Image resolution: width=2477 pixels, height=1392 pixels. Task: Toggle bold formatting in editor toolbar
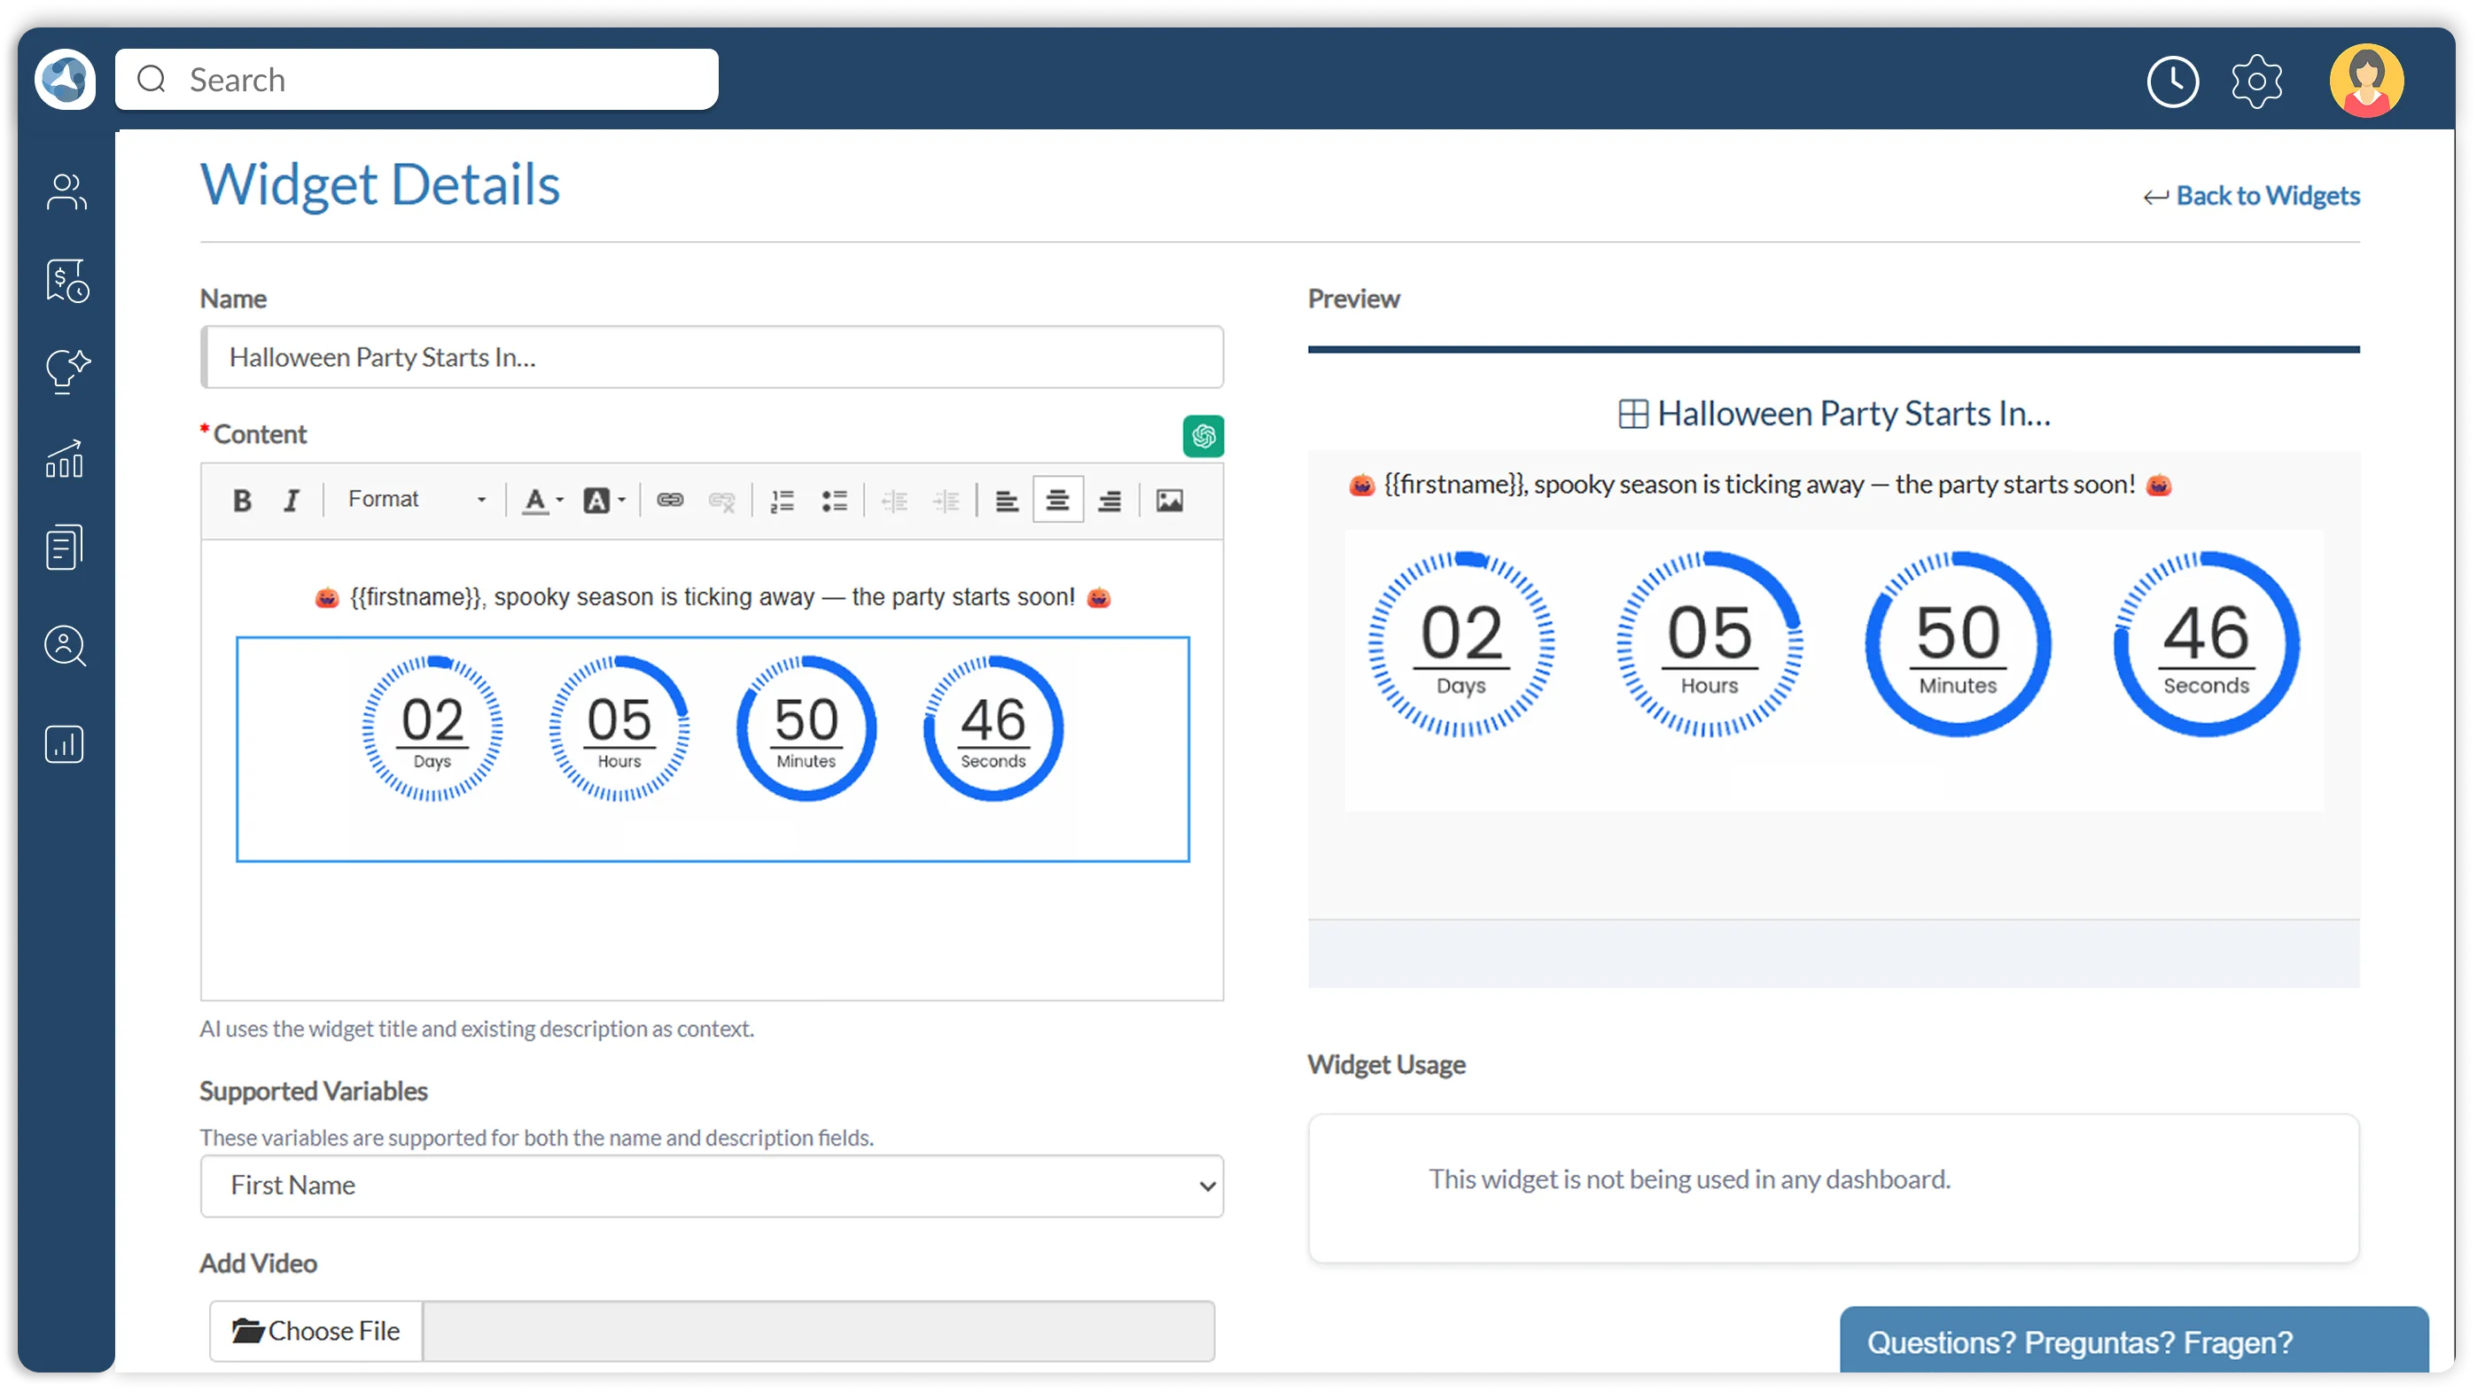point(242,501)
